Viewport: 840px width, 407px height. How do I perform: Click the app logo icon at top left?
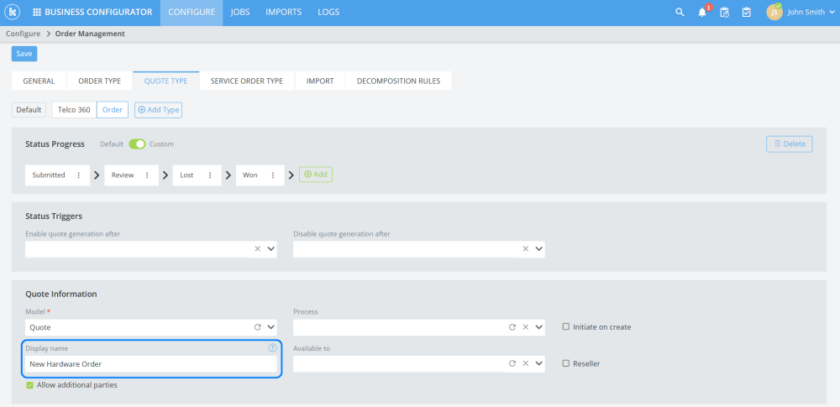click(x=12, y=12)
